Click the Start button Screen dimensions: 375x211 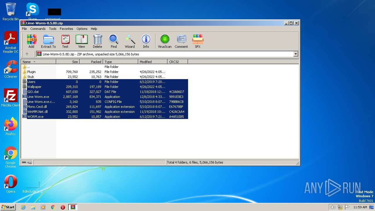8,207
